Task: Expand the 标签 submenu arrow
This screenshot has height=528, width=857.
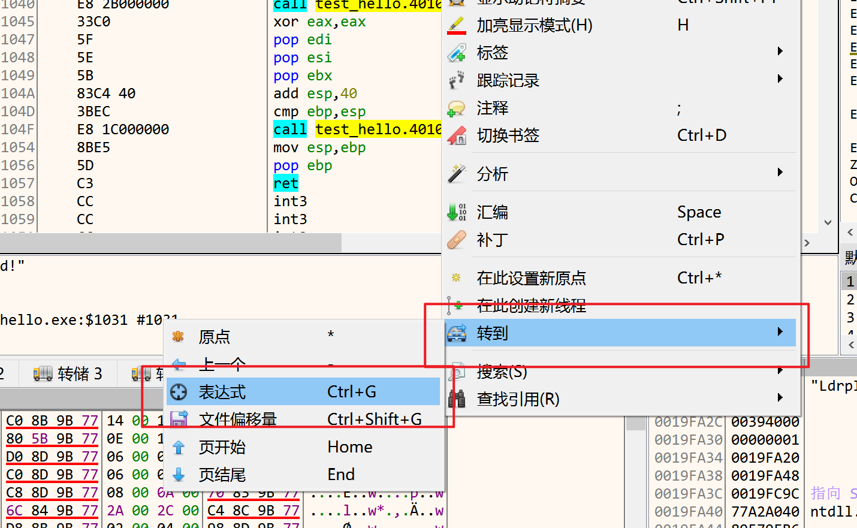Action: coord(780,52)
